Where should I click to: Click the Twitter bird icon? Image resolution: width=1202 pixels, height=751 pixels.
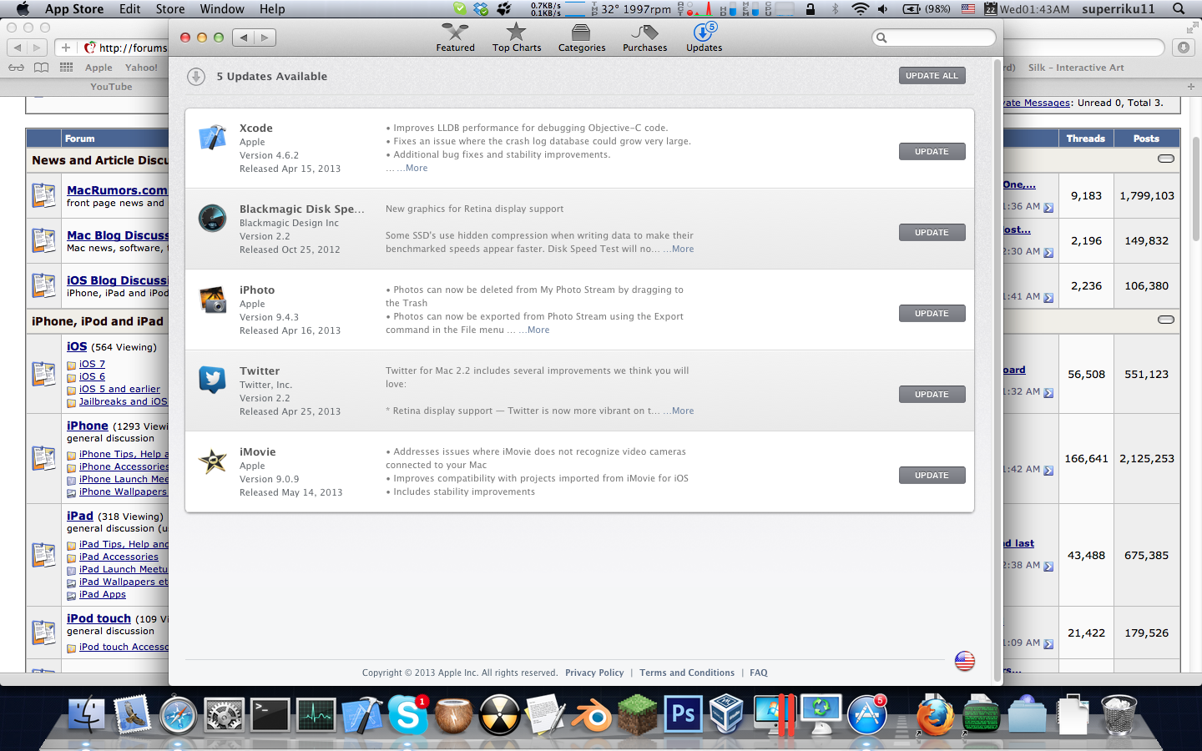(x=212, y=380)
